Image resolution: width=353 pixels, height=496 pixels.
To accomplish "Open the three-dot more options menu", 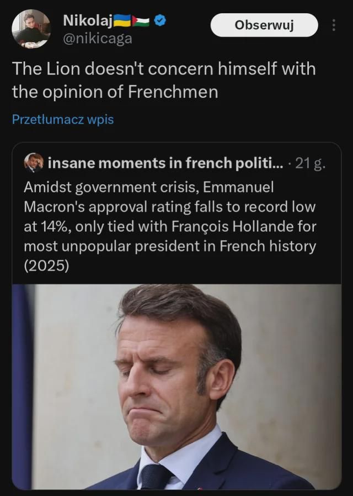I will coord(333,25).
